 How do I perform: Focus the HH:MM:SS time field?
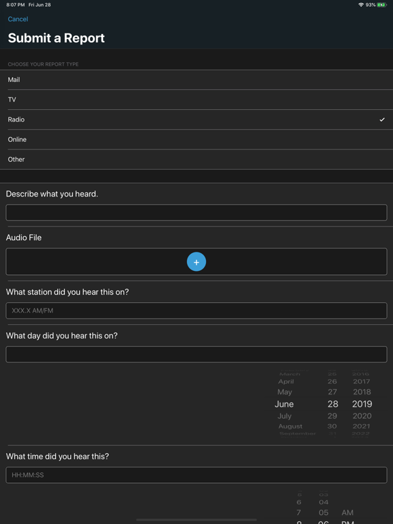(196, 475)
